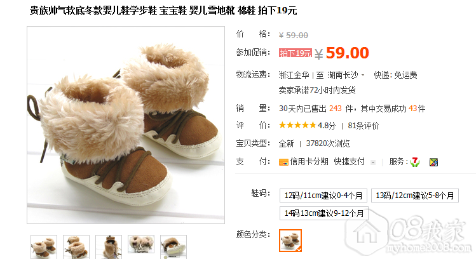476x259 pixels.
Task: Open the 81条评价 reviews link
Action: tap(364, 126)
